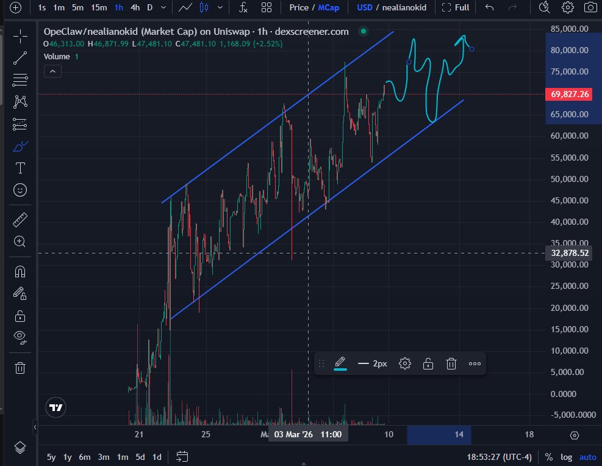
Task: Toggle lock all drawings
Action: (x=20, y=316)
